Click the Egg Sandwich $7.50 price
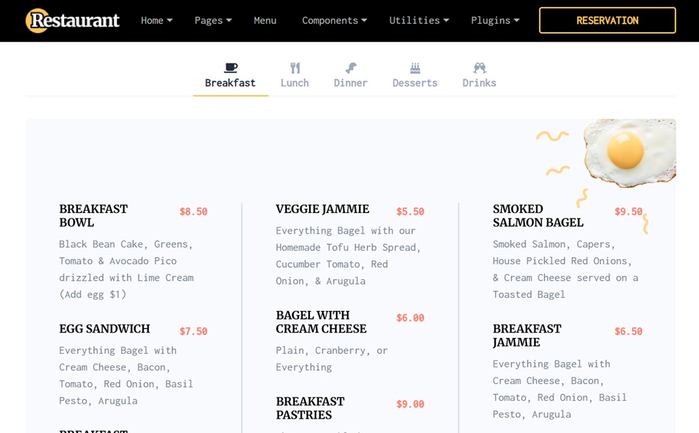The width and height of the screenshot is (699, 433). pos(193,331)
